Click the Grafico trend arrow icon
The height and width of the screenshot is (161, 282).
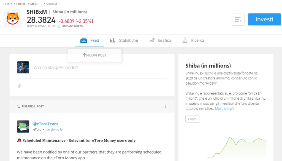pyautogui.click(x=152, y=41)
